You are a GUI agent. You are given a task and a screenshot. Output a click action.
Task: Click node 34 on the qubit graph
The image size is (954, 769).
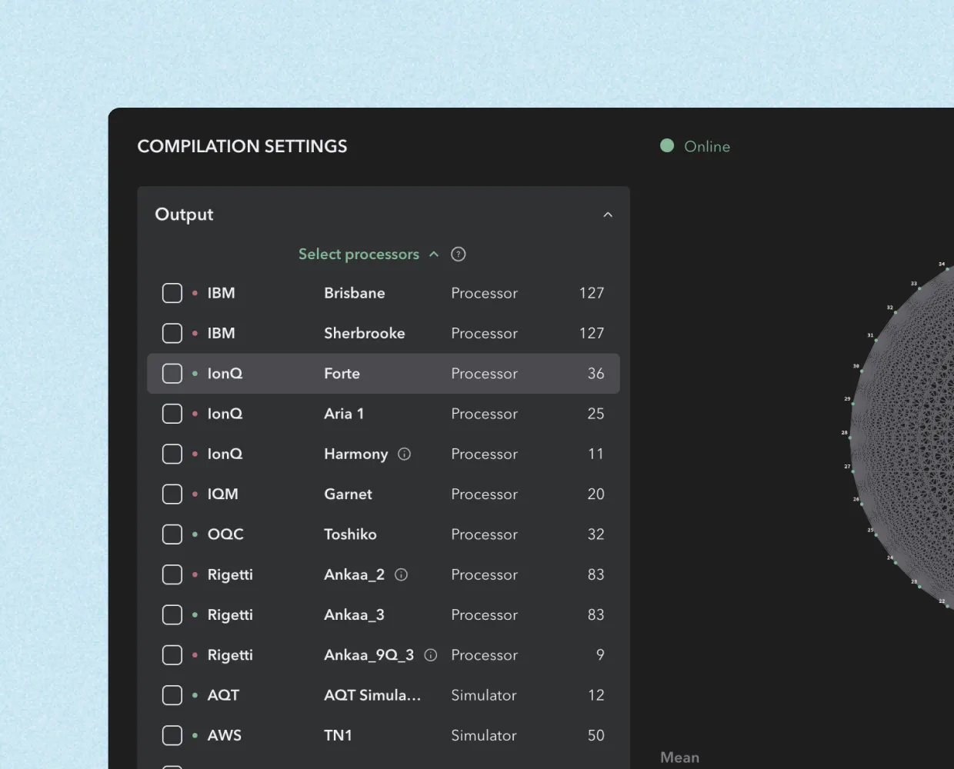[x=946, y=269]
